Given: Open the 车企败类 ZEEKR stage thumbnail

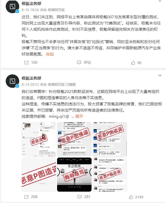Looking at the screenshot, I should (x=74, y=175).
